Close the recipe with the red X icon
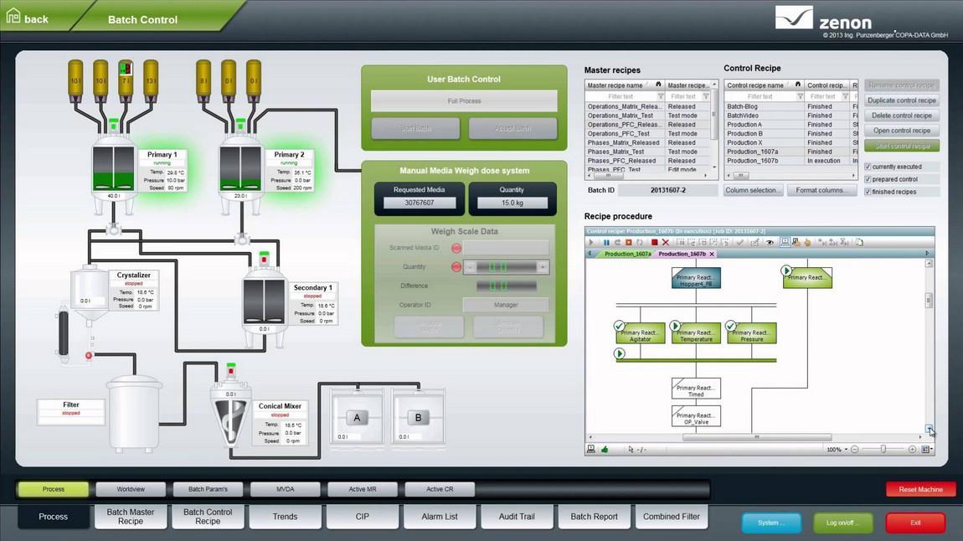 coord(666,242)
